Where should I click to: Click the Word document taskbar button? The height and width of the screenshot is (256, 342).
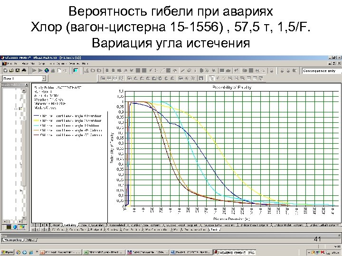pyautogui.click(x=191, y=252)
